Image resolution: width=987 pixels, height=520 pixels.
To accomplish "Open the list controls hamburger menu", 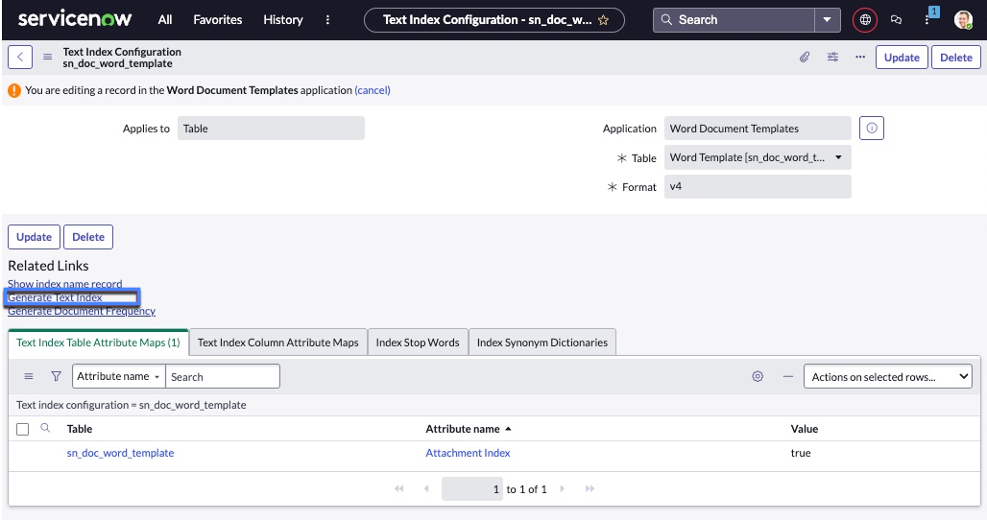I will pyautogui.click(x=29, y=376).
